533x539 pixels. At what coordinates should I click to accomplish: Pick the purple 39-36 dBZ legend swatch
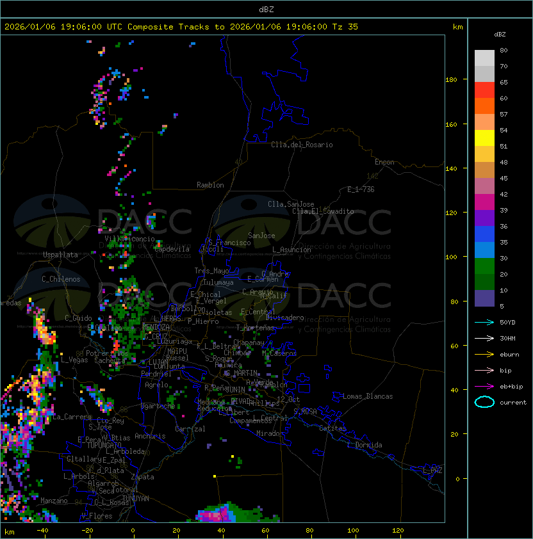(484, 218)
